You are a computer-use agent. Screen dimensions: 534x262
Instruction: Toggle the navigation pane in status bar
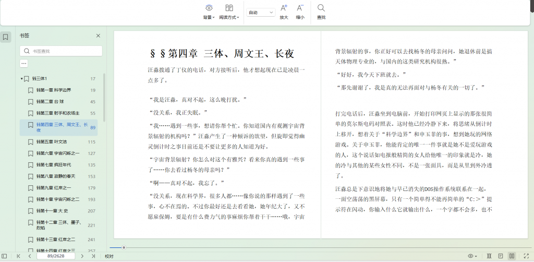(x=4, y=256)
